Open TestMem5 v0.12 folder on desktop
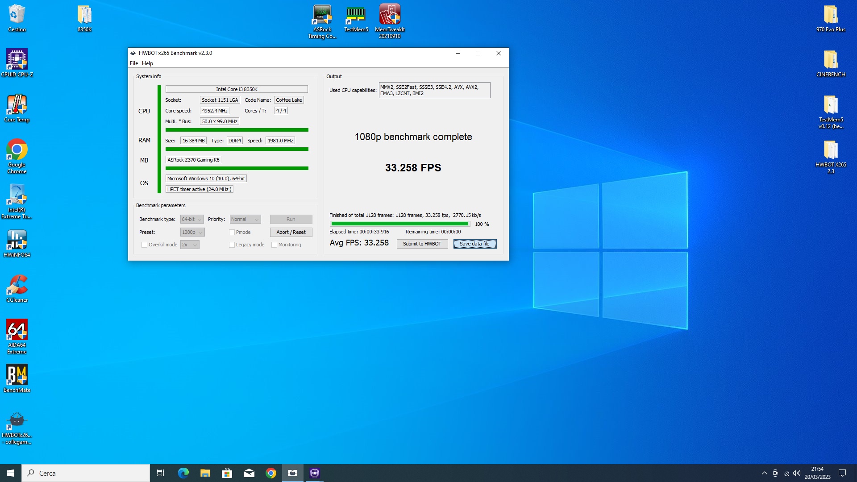 (x=831, y=112)
